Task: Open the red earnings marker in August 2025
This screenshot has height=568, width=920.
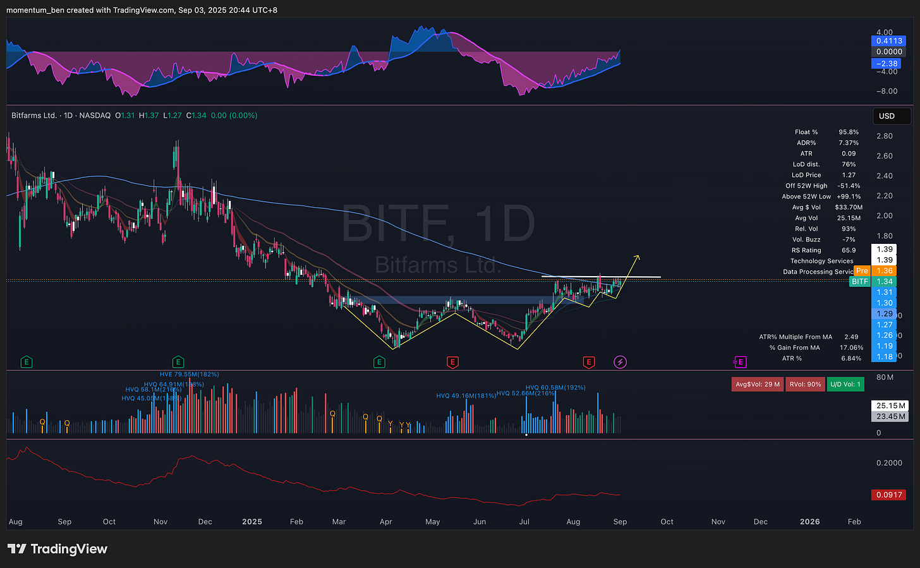Action: (x=589, y=362)
